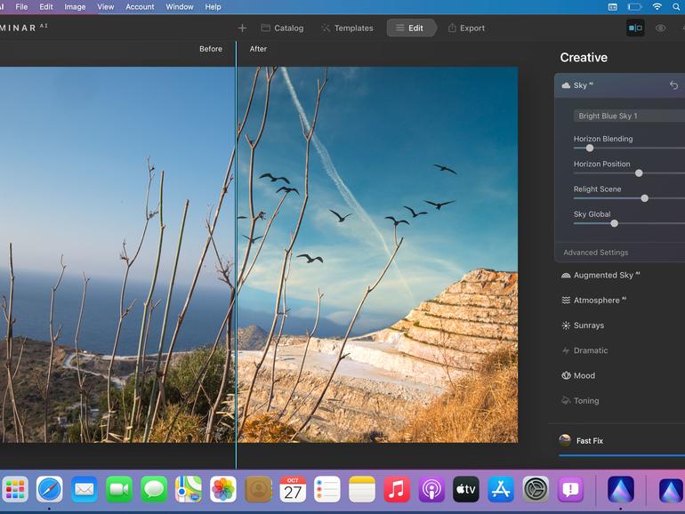
Task: Collapse the Sky AI panel
Action: 581,85
